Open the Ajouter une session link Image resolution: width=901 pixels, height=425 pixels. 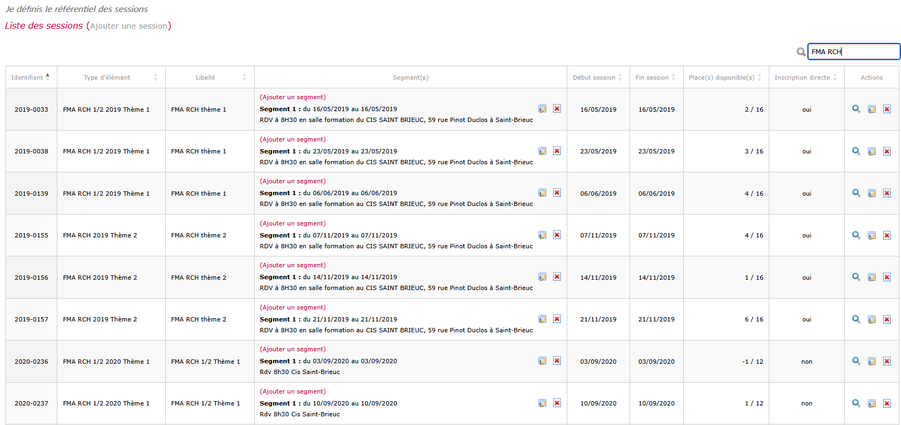coord(129,26)
